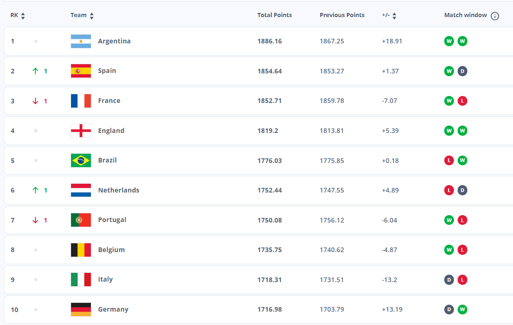Click the red down arrow beside France
The width and height of the screenshot is (513, 325).
coord(36,101)
